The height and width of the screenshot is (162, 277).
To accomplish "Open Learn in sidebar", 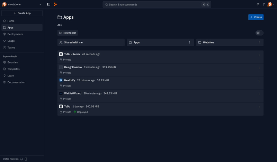I will 22,75.
